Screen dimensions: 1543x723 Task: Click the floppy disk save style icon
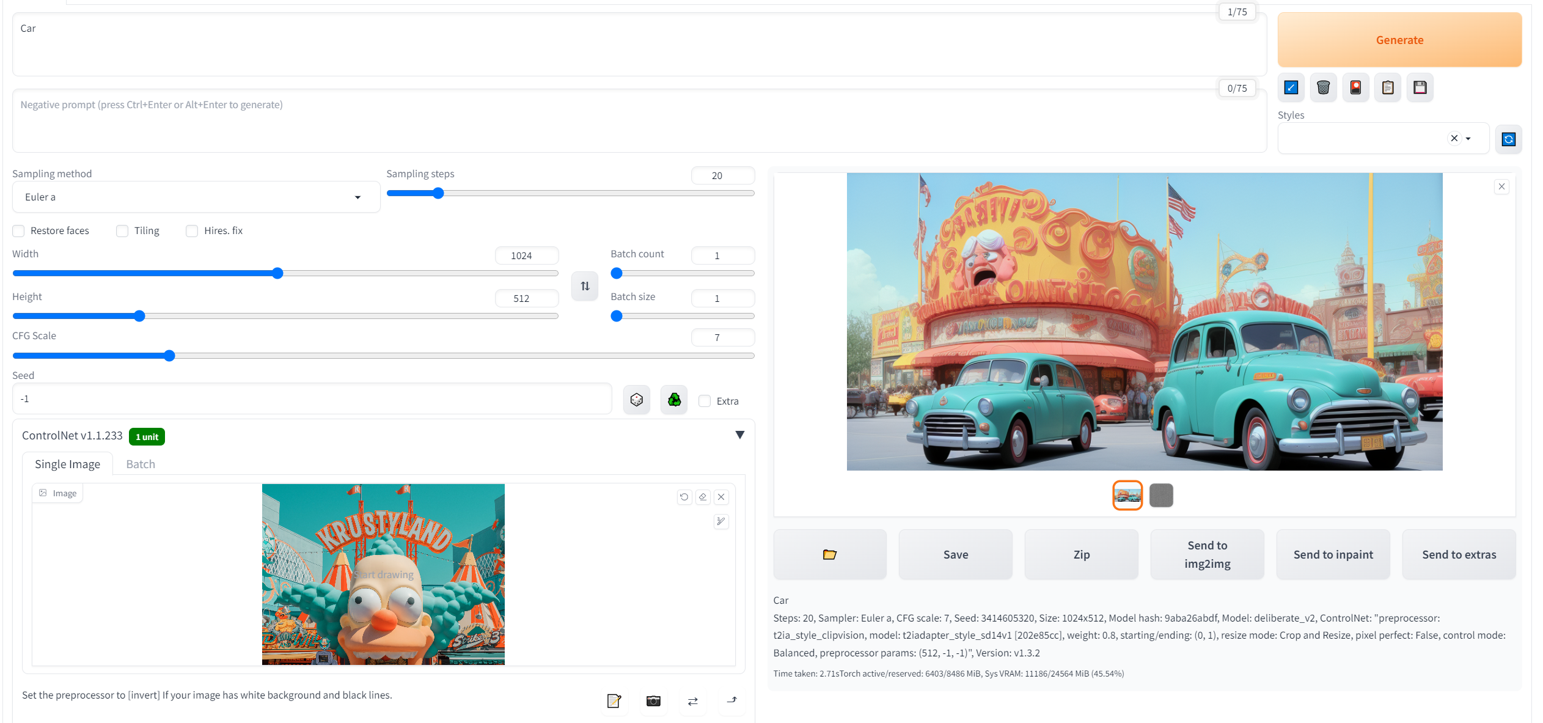[1420, 87]
